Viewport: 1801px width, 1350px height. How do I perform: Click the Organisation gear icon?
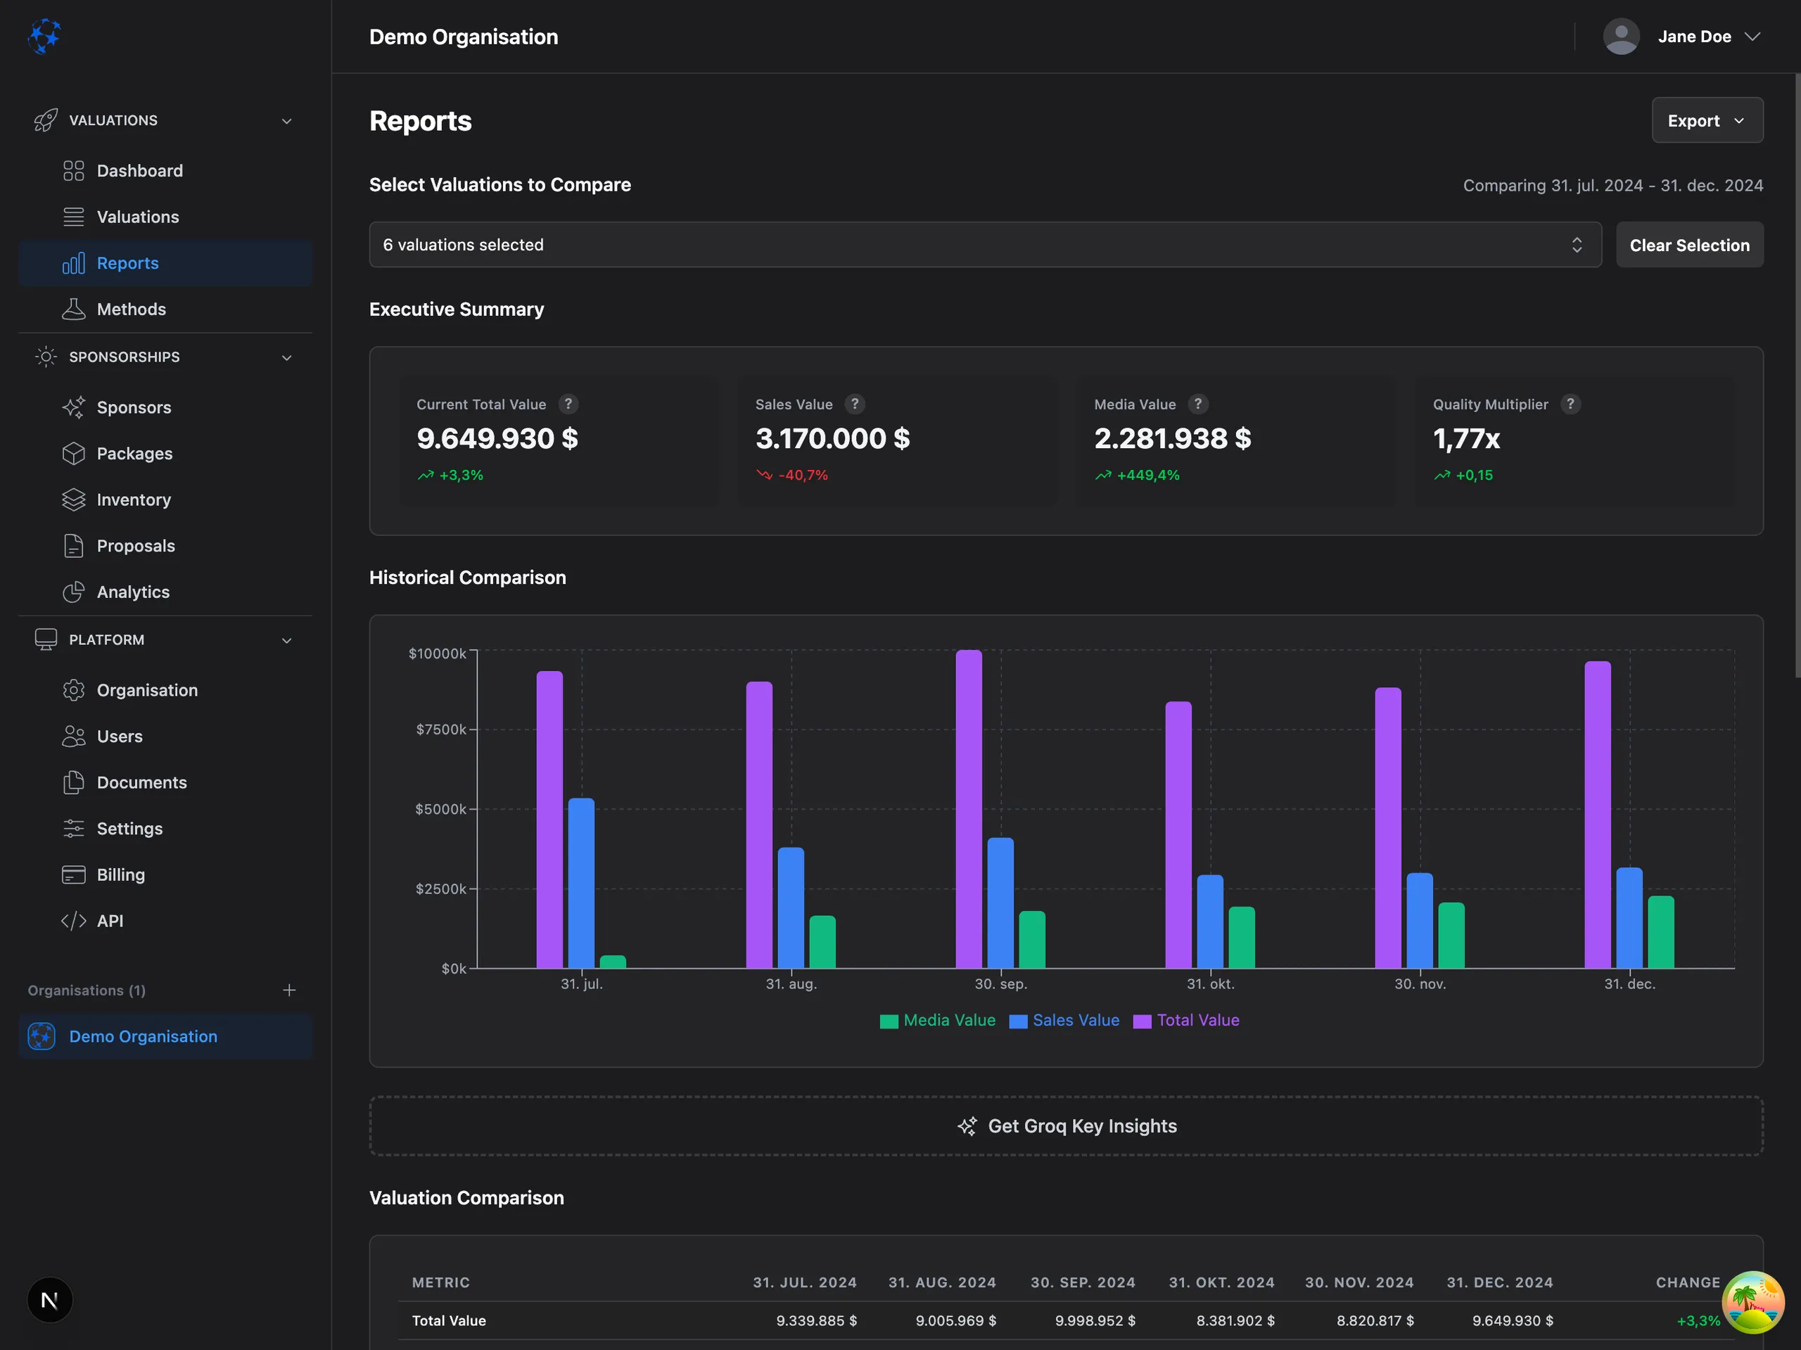[x=73, y=690]
